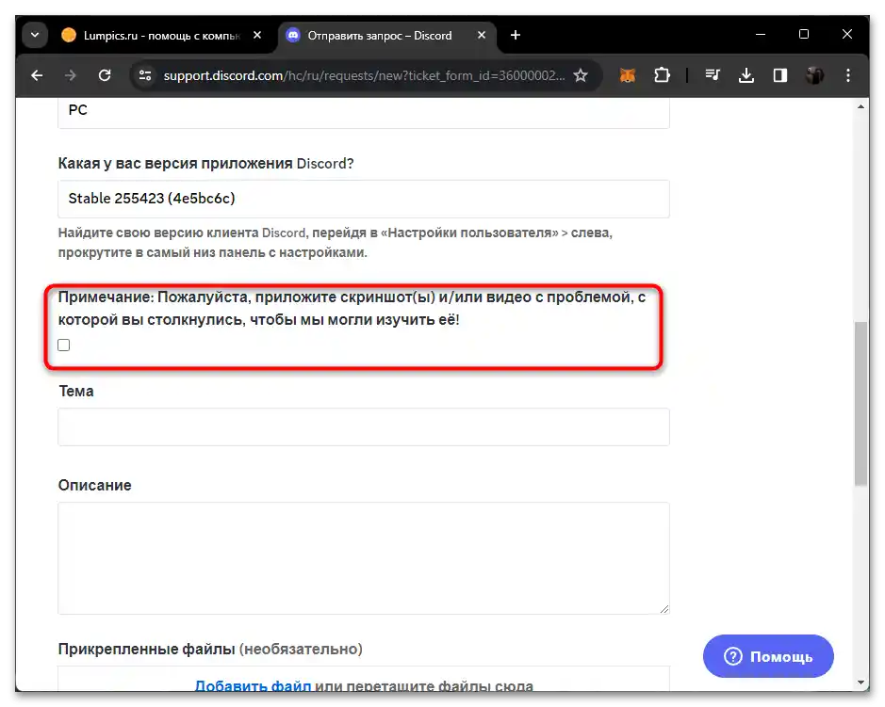The width and height of the screenshot is (885, 707).
Task: View site information icon in address bar
Action: click(x=146, y=75)
